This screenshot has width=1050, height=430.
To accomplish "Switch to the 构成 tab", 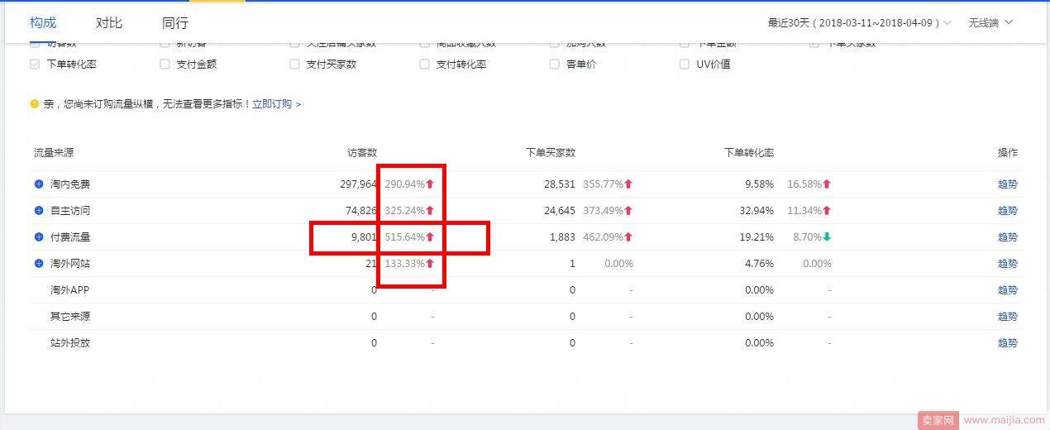I will 43,22.
